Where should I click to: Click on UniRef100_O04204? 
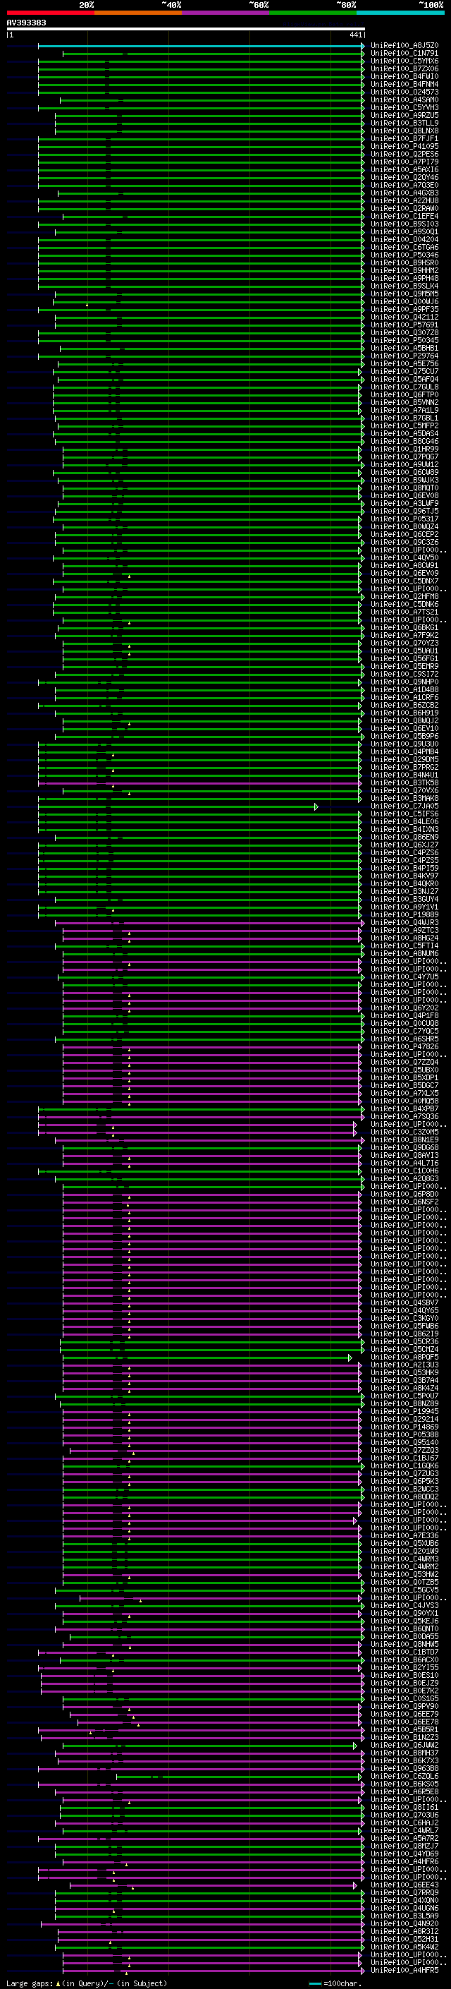pos(404,239)
